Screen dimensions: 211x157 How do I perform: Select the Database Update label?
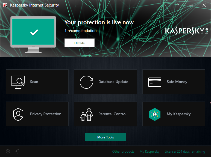coord(113,82)
